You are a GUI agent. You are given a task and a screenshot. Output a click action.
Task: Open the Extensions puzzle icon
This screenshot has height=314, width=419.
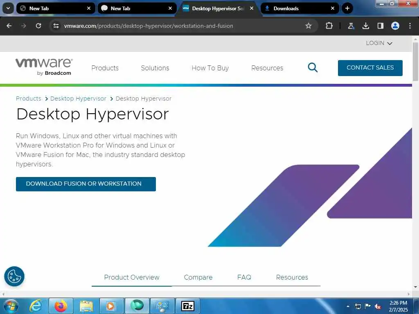pos(329,26)
